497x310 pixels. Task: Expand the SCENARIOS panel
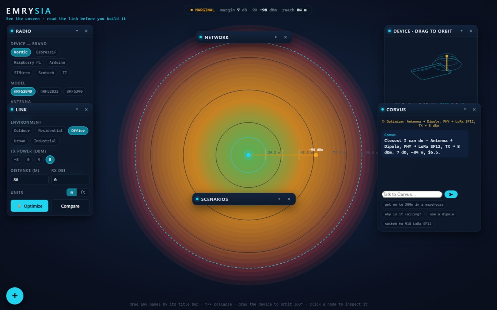coord(279,199)
